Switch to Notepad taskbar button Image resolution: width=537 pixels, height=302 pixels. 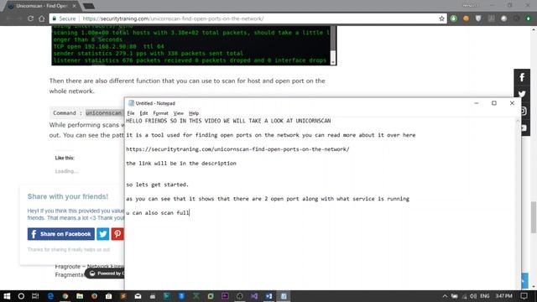[x=284, y=296]
